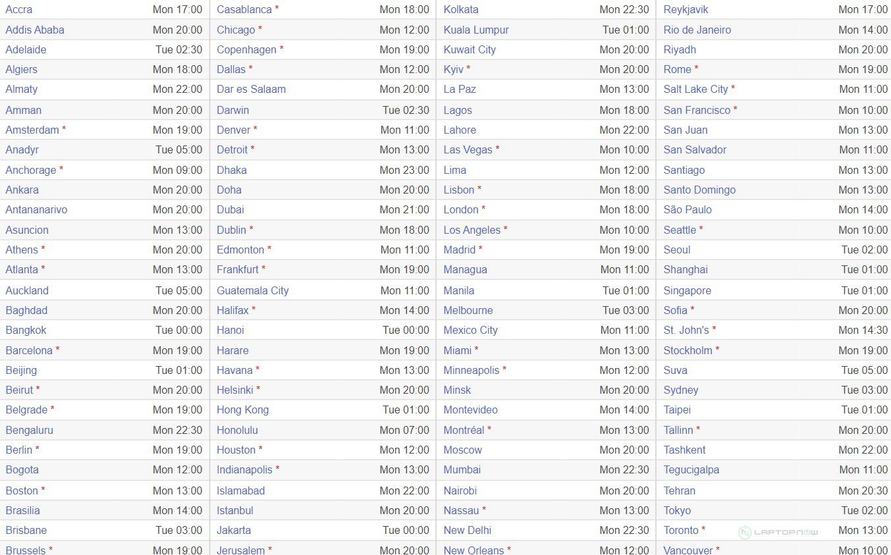Viewport: 891px width, 555px height.
Task: Click the Dar es Salaam link
Action: point(251,89)
